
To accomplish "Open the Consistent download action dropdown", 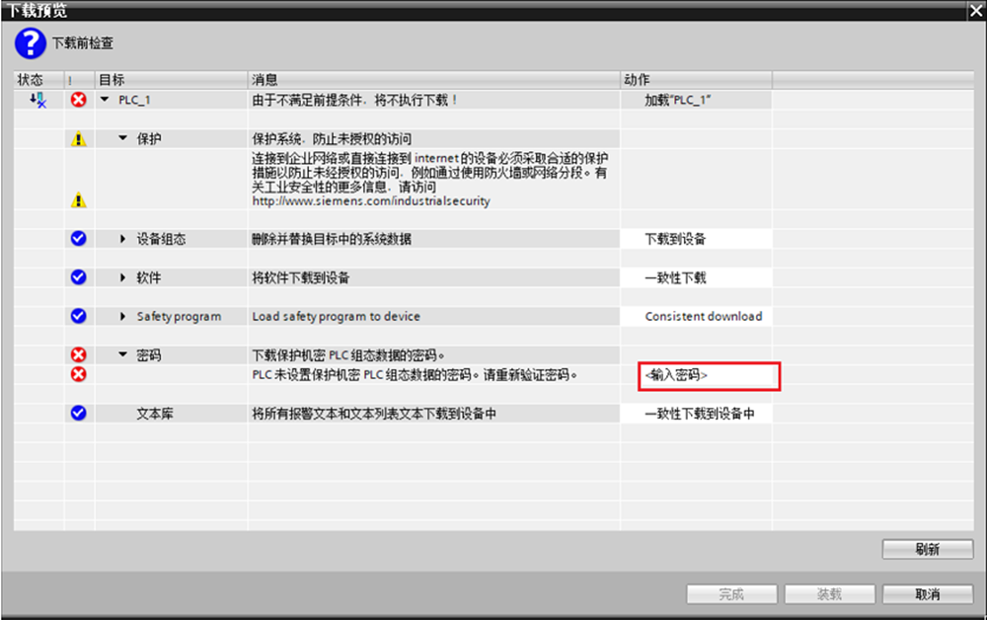I will pyautogui.click(x=696, y=316).
